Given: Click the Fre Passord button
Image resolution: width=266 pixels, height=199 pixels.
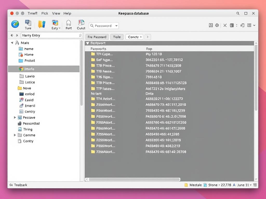Looking at the screenshot, I should [97, 37].
